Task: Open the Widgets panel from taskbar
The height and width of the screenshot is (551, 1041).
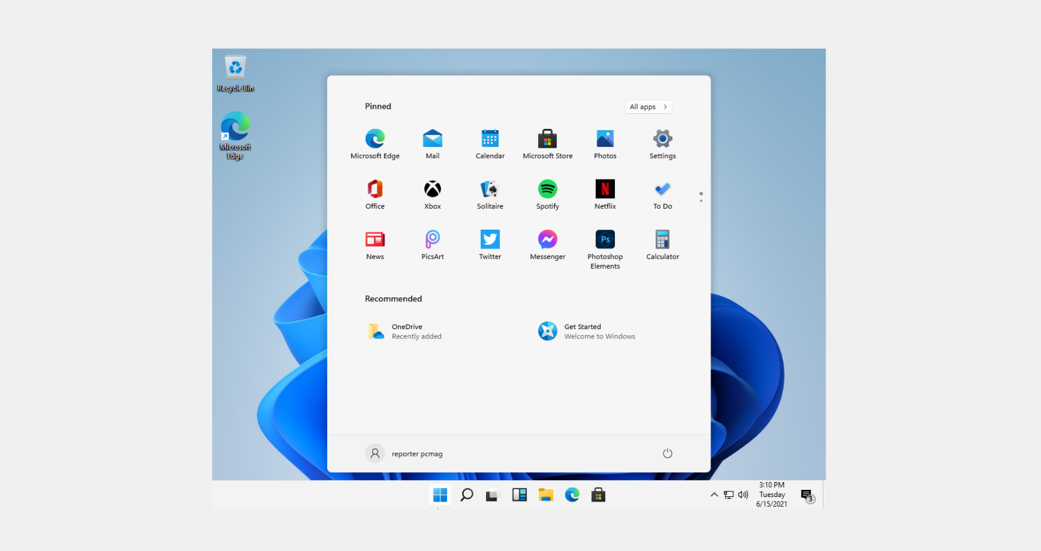Action: [x=519, y=495]
